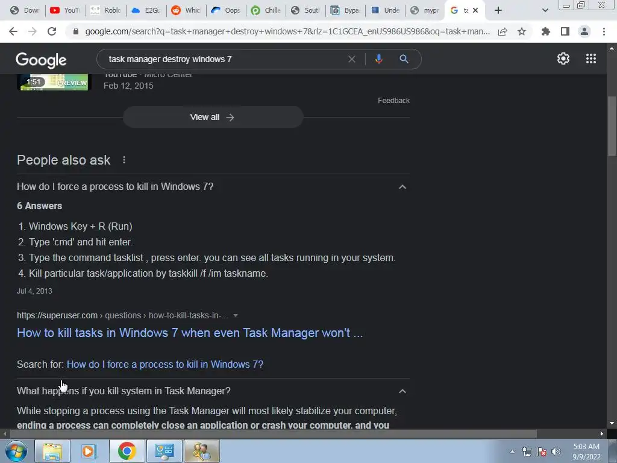Bookmark this page with the star
Screen dimensions: 617x463
tap(522, 31)
